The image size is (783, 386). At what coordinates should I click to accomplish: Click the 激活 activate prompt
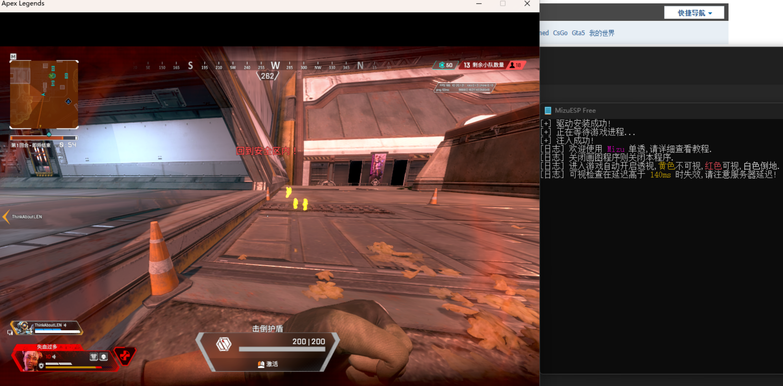(x=268, y=364)
